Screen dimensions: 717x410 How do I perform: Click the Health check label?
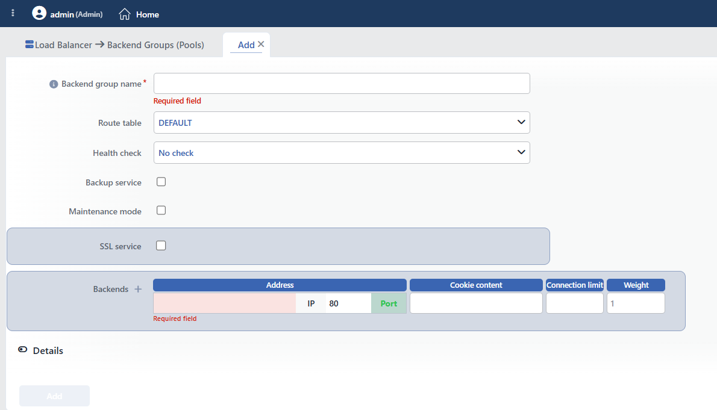(x=117, y=153)
